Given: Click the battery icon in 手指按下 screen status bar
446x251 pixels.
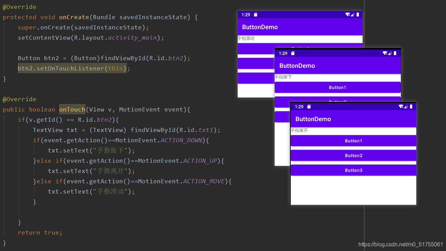Looking at the screenshot, I should [x=395, y=53].
